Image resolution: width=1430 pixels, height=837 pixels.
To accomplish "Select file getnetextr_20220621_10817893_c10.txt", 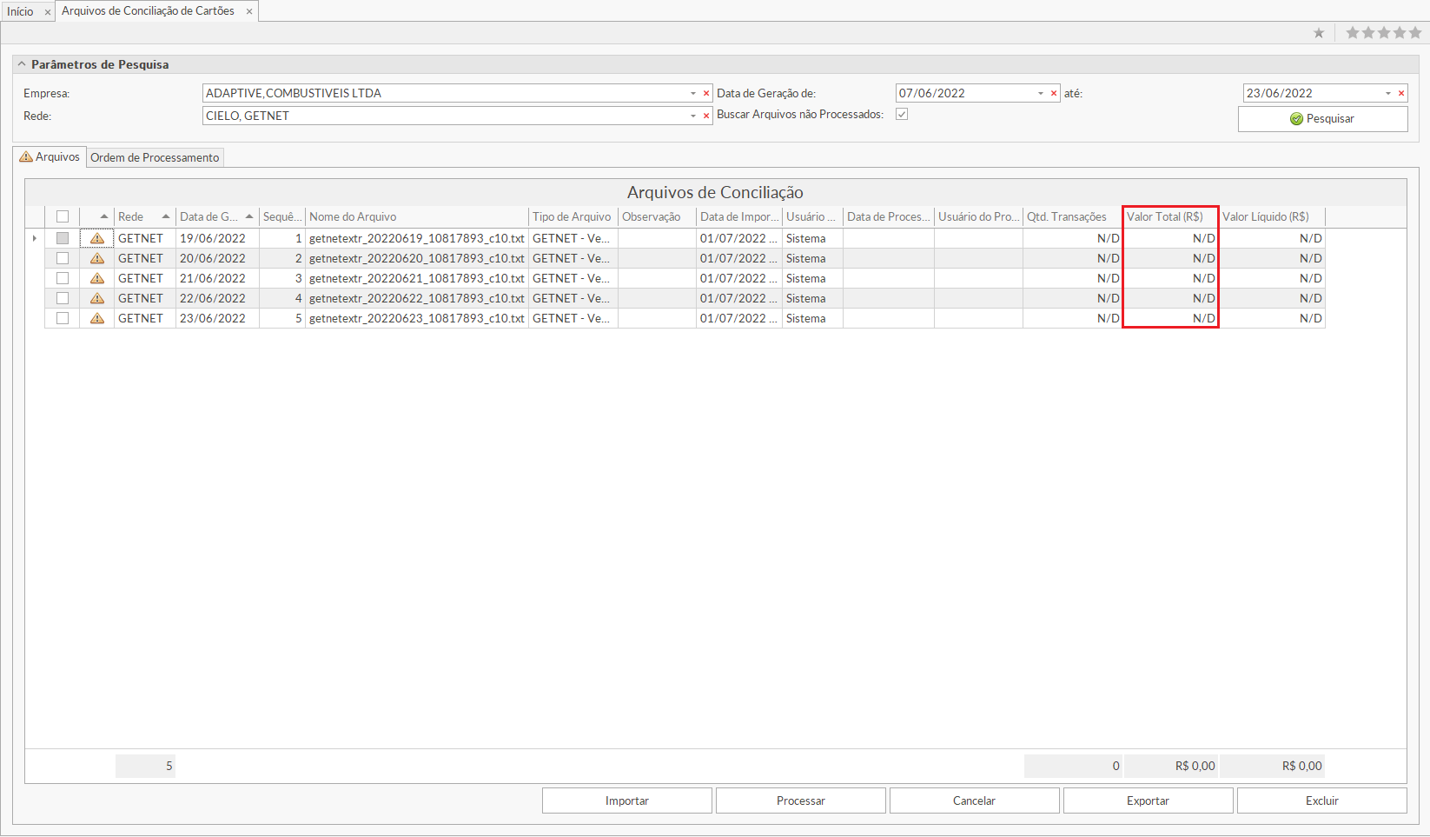I will click(417, 278).
